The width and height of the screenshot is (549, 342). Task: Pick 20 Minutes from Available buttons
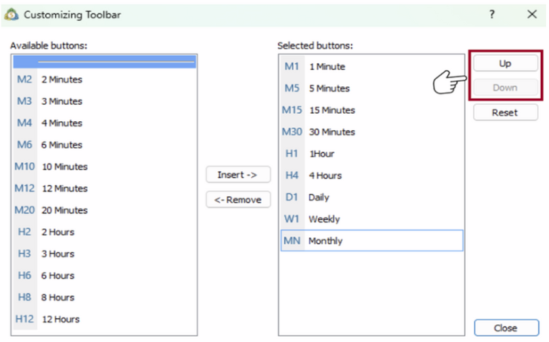click(x=64, y=210)
